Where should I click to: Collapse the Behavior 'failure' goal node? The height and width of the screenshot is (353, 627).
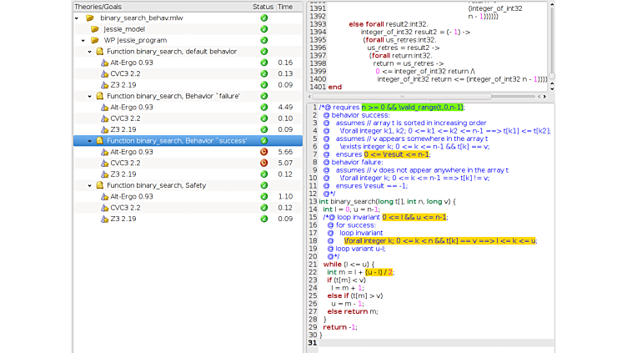pyautogui.click(x=89, y=96)
